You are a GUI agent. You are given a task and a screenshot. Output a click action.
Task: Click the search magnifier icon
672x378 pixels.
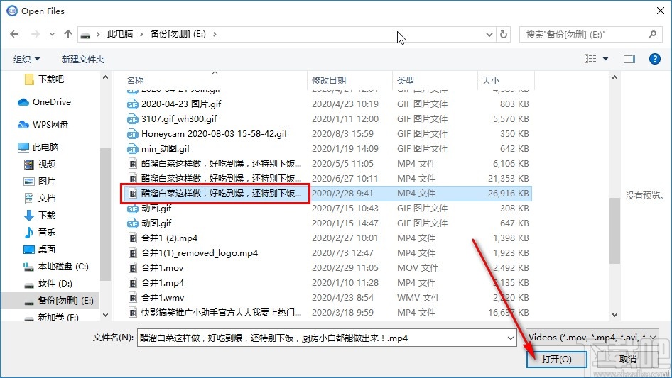click(652, 34)
